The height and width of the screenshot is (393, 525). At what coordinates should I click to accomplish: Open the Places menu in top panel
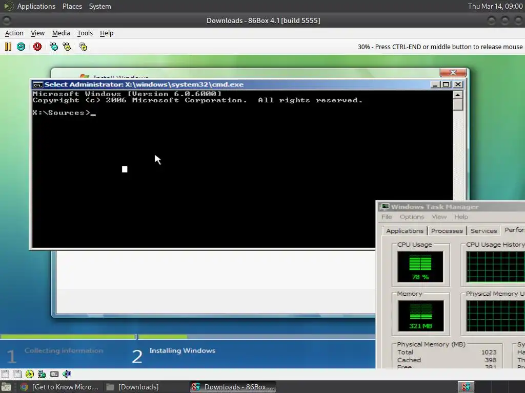coord(72,6)
